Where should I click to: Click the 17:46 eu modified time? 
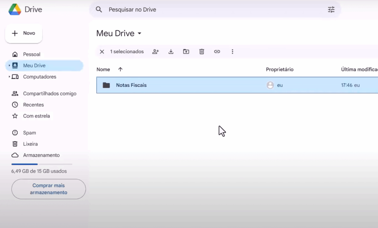(x=350, y=85)
